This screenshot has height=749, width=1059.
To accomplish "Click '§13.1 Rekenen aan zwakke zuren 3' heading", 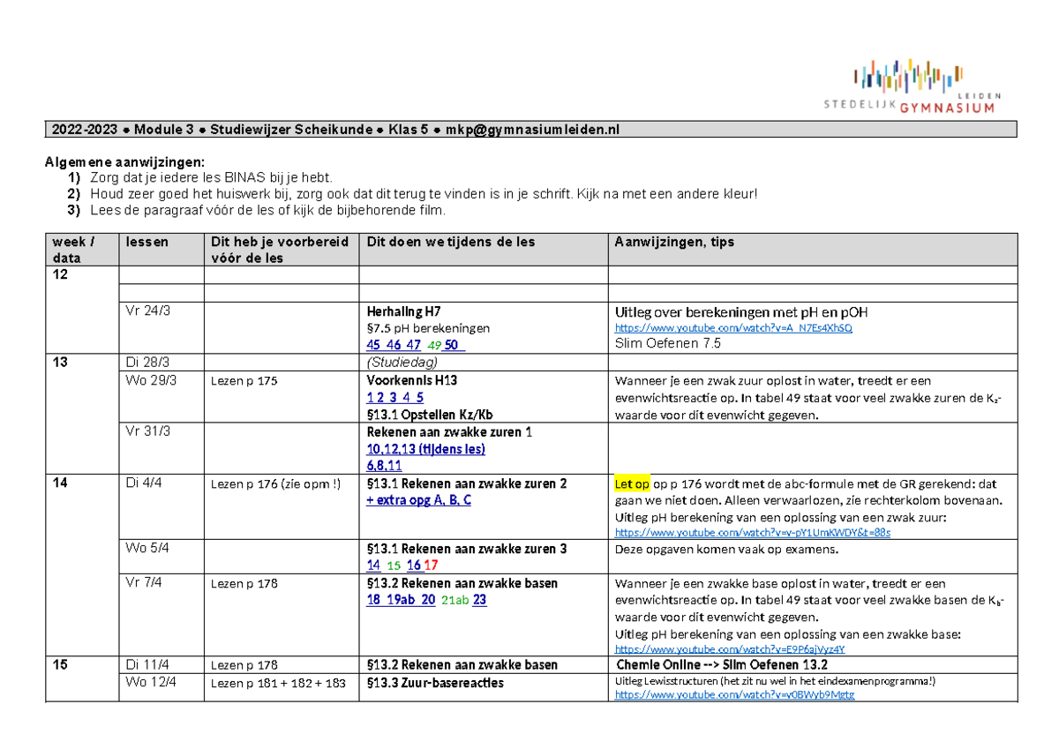I will coord(466,548).
